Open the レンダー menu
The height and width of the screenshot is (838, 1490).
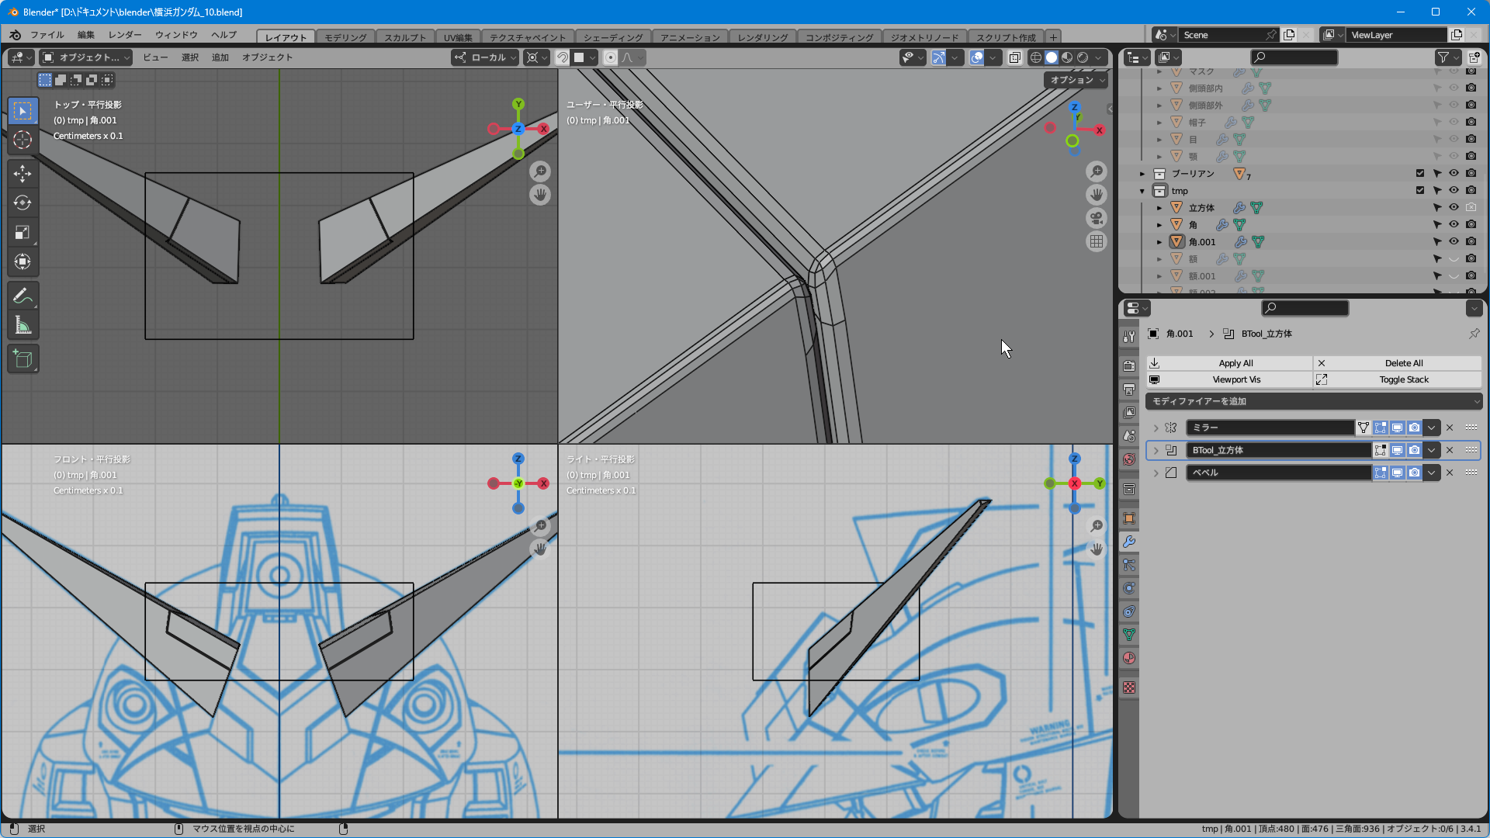[x=125, y=35]
